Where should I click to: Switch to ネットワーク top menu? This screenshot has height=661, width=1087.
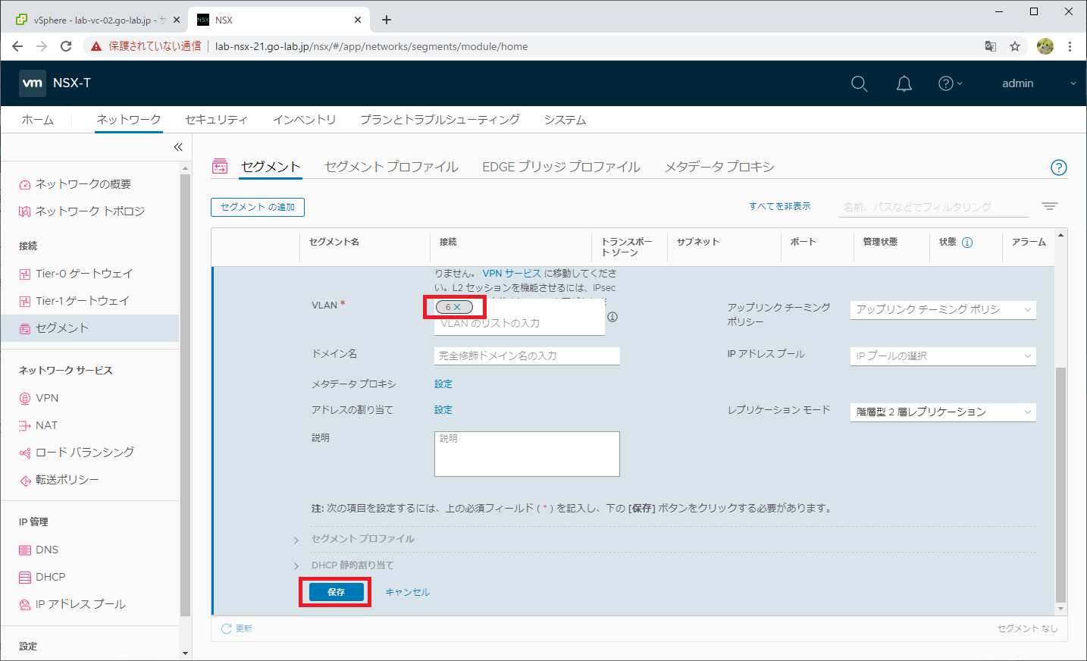tap(129, 120)
